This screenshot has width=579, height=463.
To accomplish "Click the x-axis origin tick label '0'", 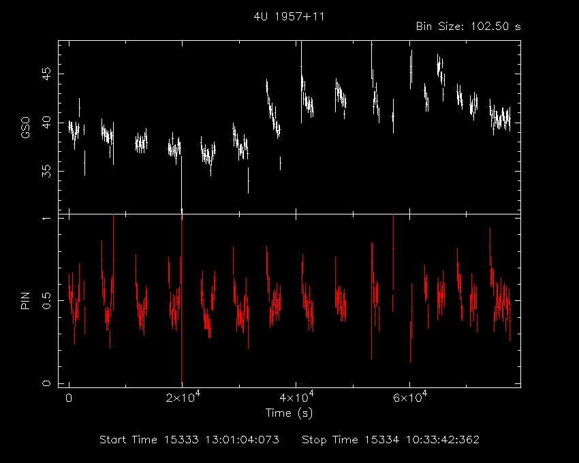I will 69,398.
